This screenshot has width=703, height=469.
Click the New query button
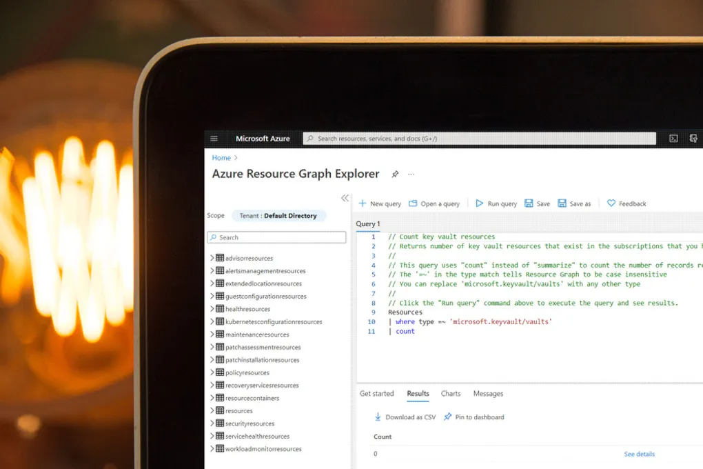(x=380, y=203)
